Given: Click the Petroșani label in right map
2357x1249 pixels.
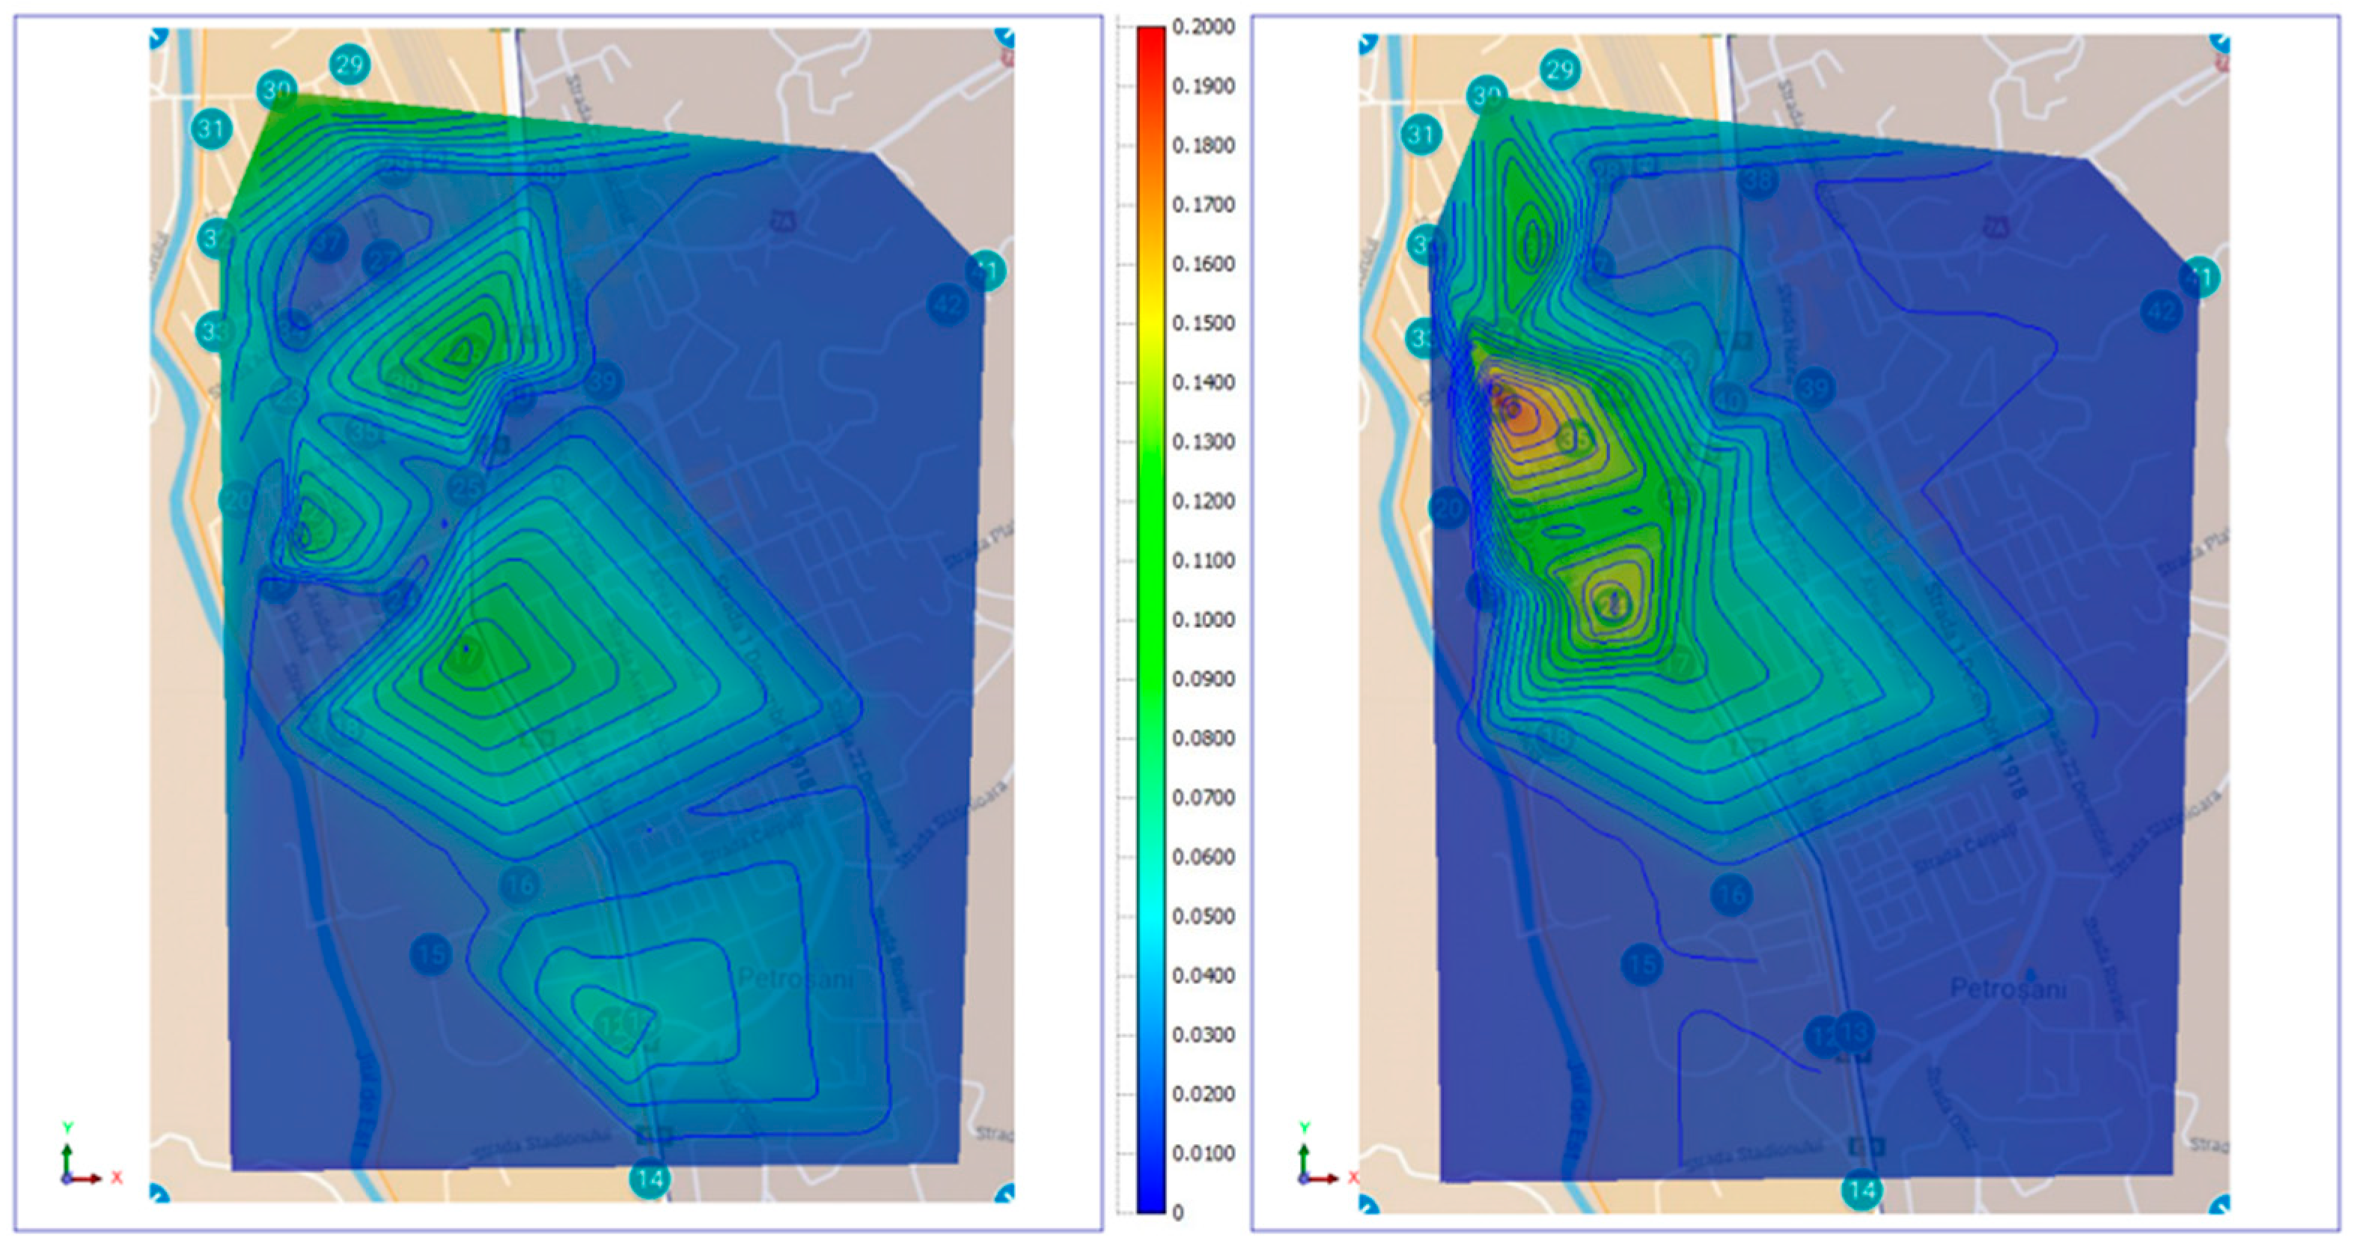Looking at the screenshot, I should click(2007, 989).
